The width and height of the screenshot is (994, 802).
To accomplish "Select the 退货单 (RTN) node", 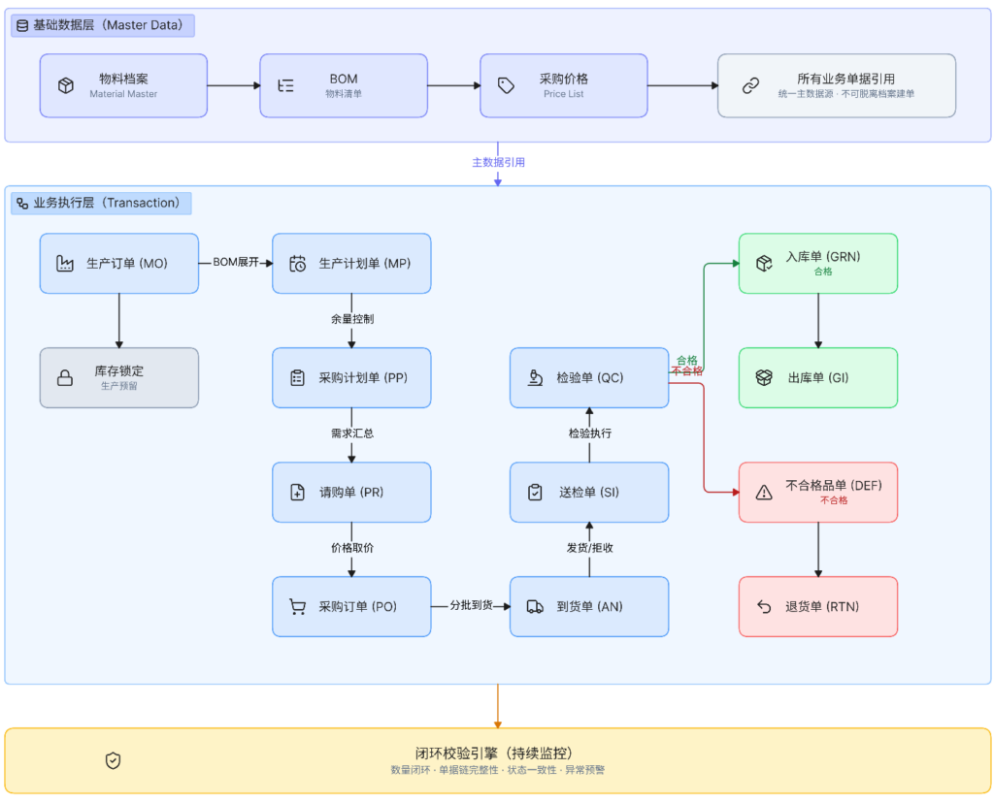I will click(x=818, y=607).
